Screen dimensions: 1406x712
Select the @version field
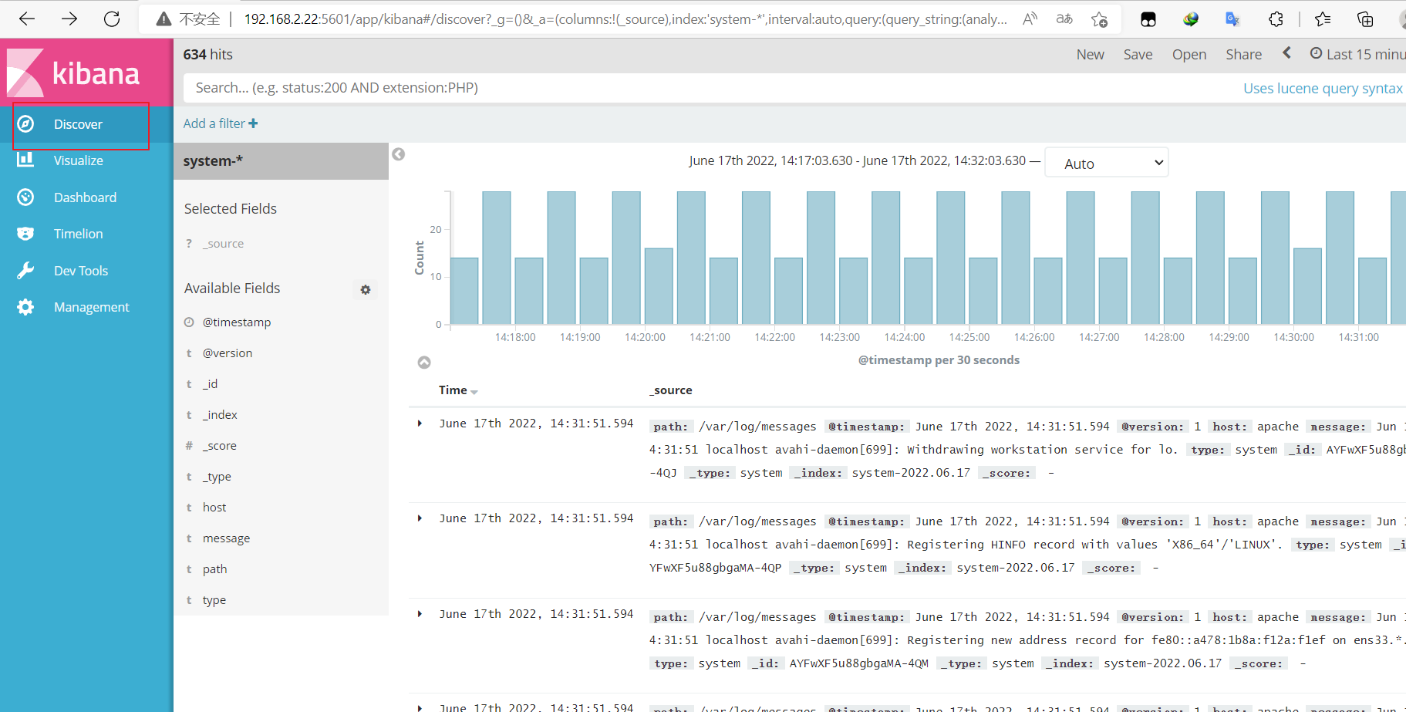pyautogui.click(x=228, y=353)
